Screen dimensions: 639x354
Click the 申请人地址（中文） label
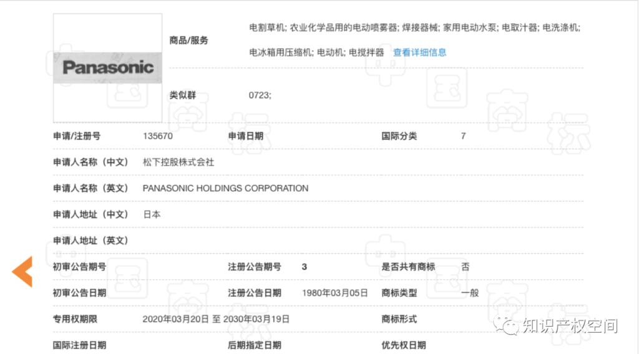[90, 214]
